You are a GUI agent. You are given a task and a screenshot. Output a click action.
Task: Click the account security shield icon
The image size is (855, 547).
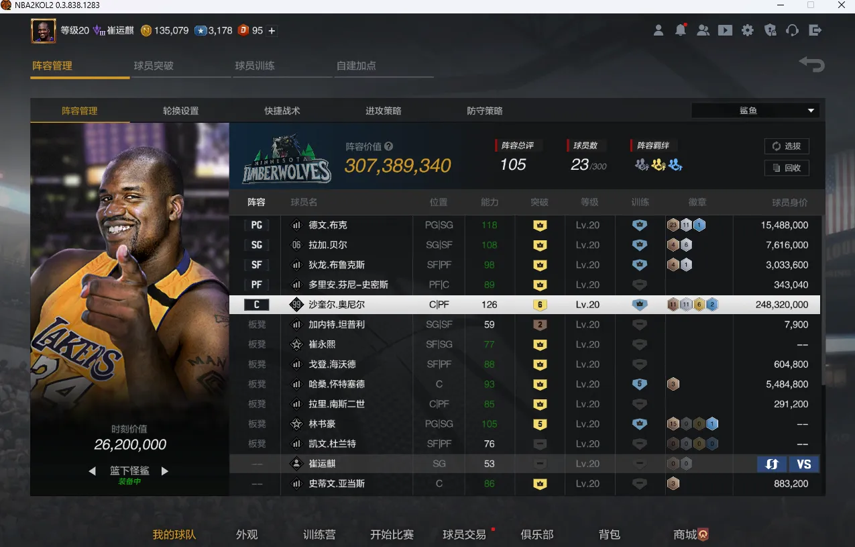[x=770, y=30]
